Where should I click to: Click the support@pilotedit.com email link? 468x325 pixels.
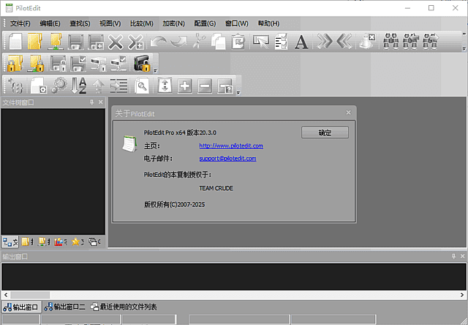pos(227,158)
